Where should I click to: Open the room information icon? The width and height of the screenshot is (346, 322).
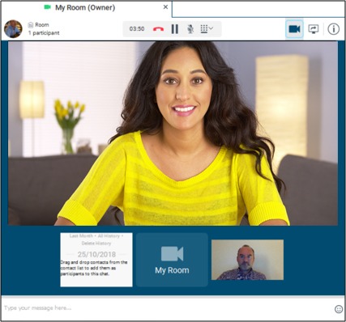pos(334,29)
